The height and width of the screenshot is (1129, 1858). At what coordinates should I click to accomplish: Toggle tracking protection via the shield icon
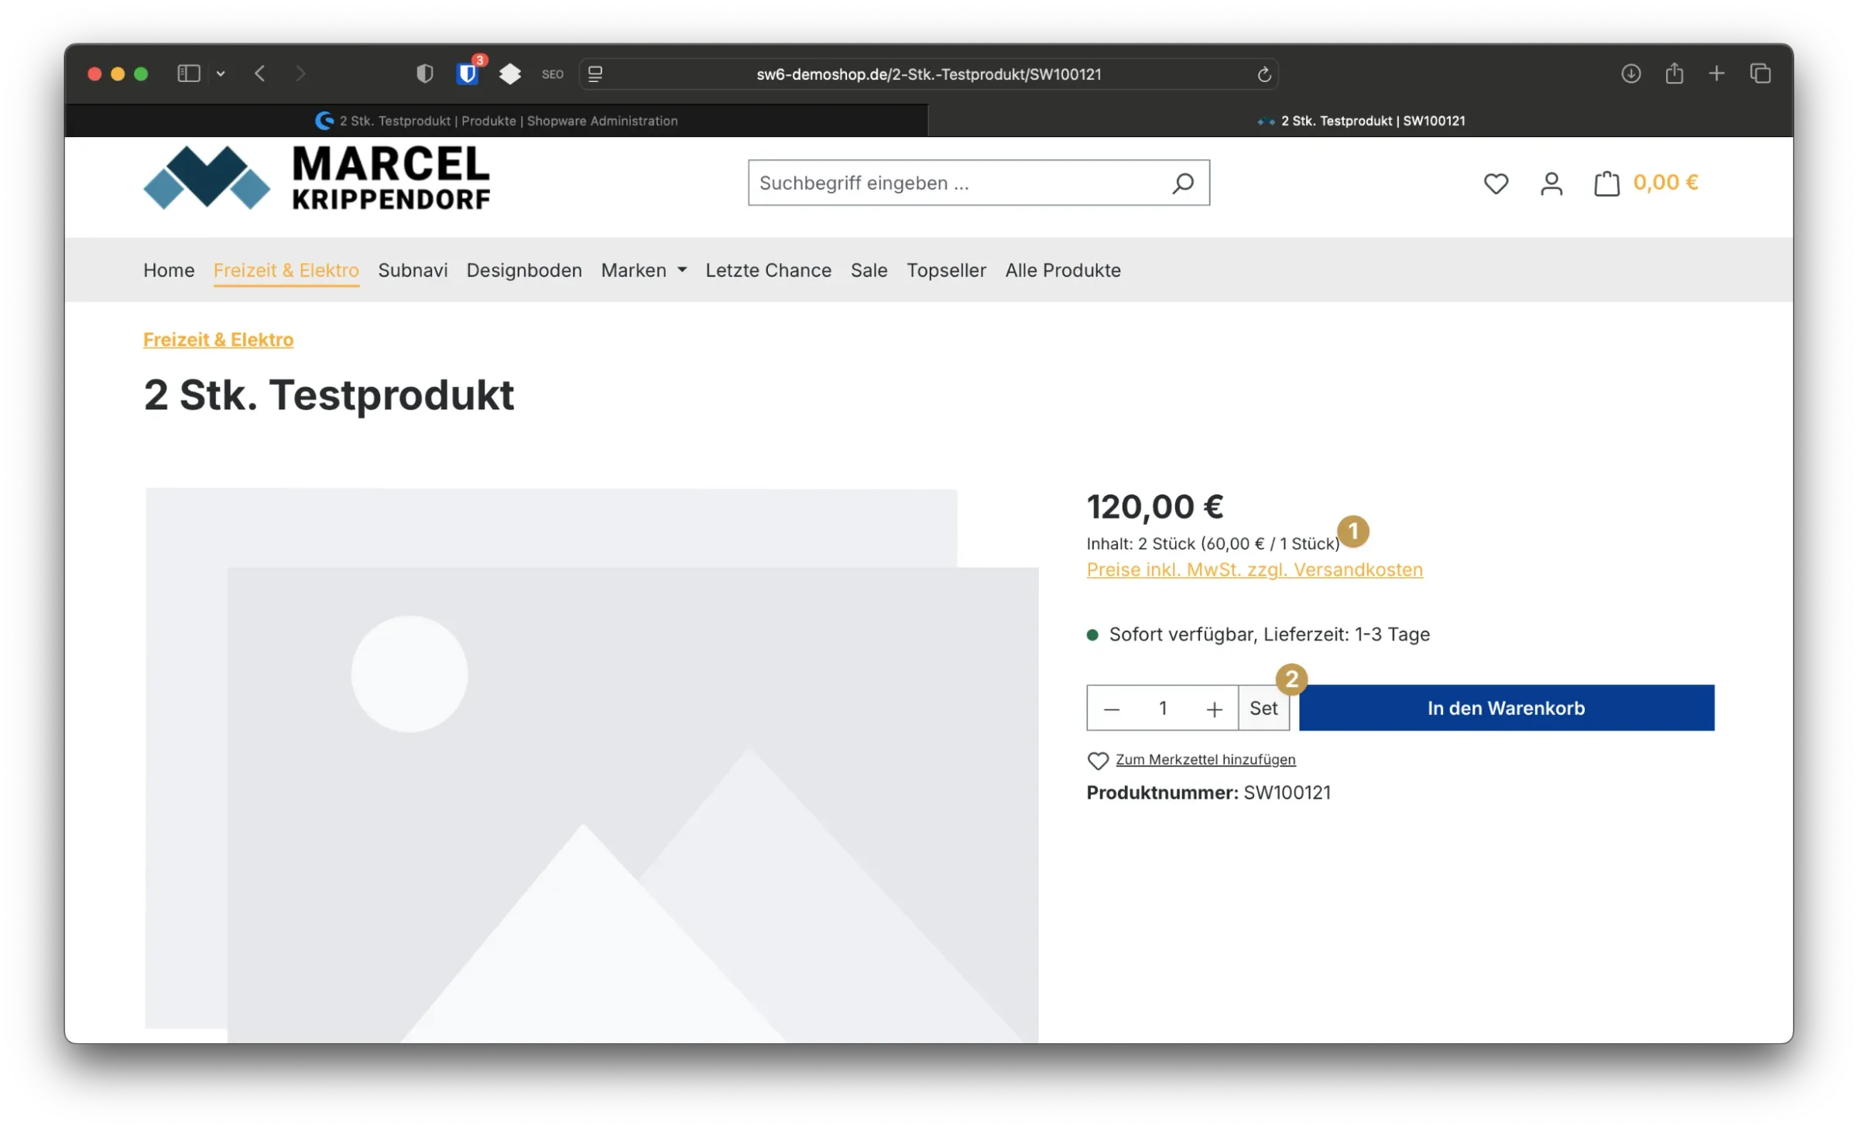click(x=424, y=74)
